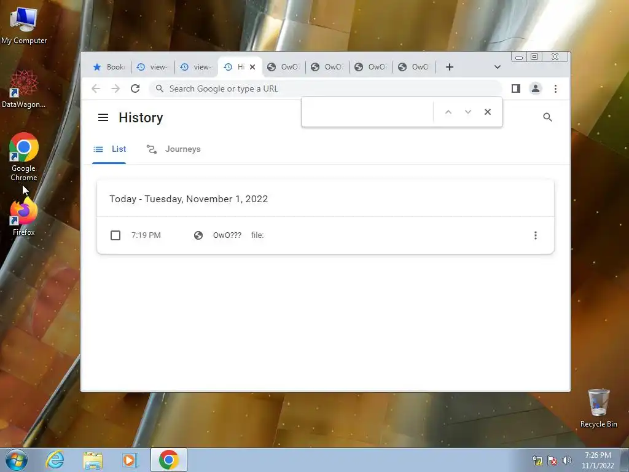Click the Today date heading text
Screen dimensions: 629x472
[x=189, y=199]
